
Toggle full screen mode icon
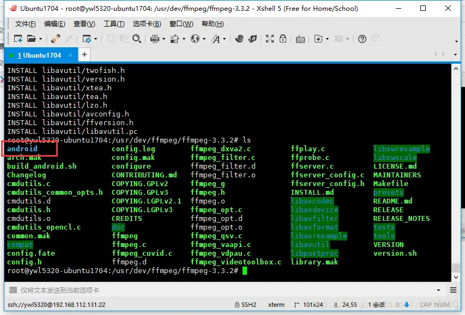270,39
